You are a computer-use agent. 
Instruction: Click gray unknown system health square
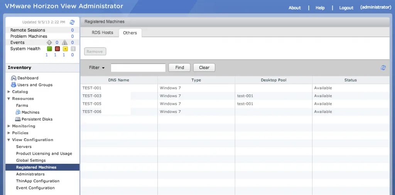tap(73, 49)
